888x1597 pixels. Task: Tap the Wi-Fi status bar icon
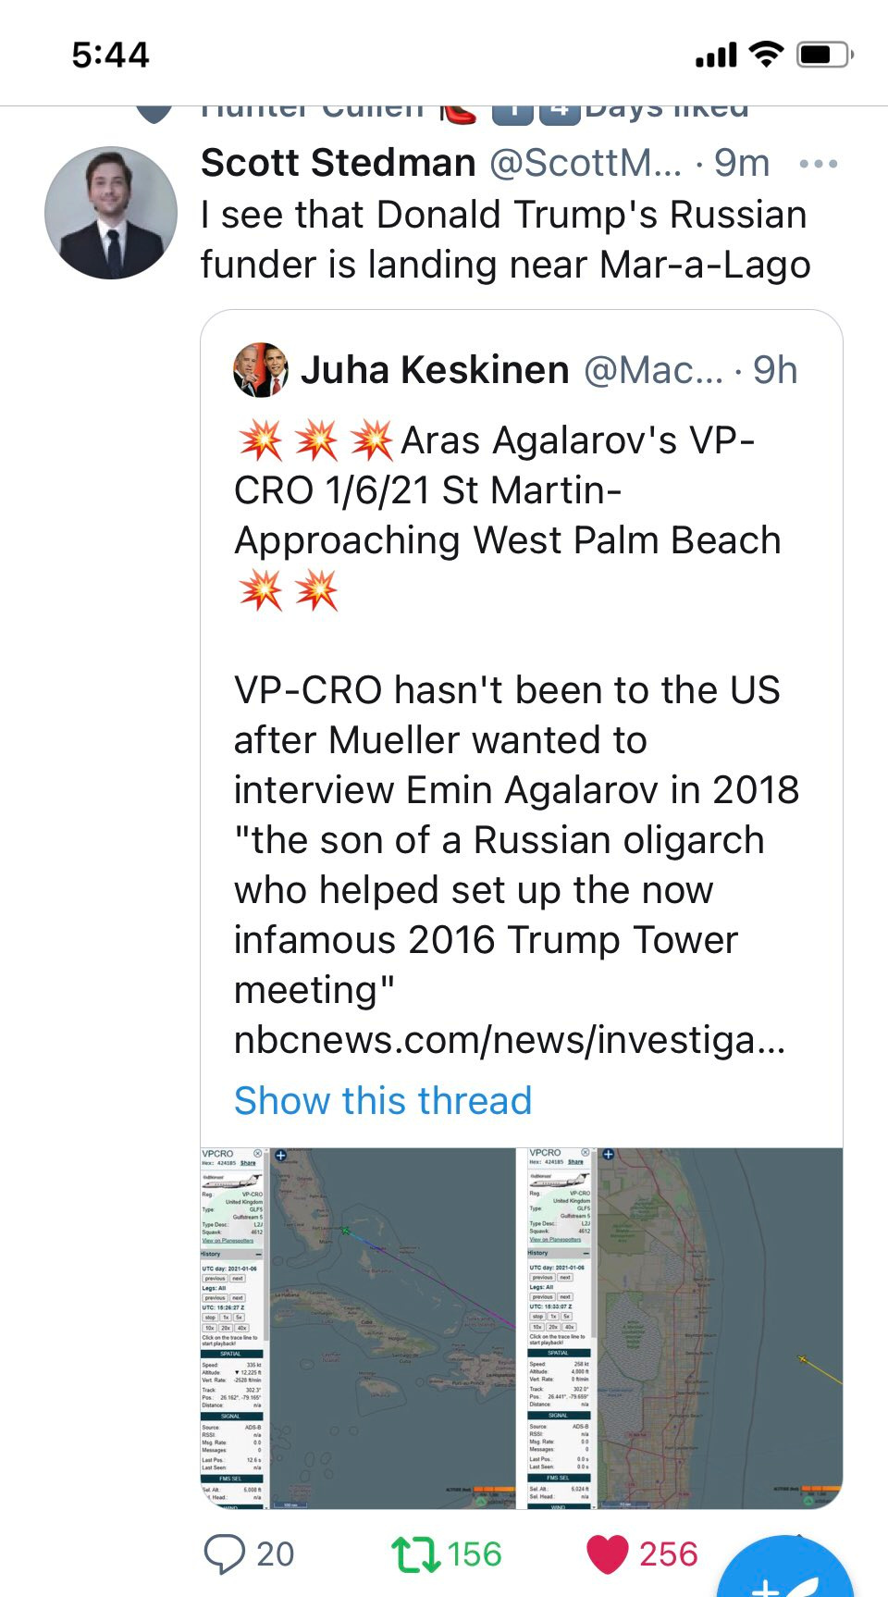pyautogui.click(x=766, y=55)
